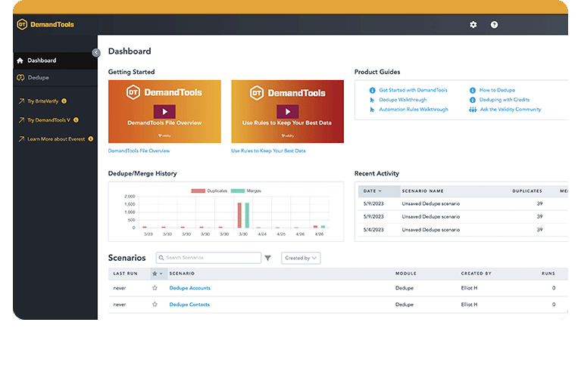Open Use Rules to Keep Your Best Data link

pyautogui.click(x=268, y=151)
